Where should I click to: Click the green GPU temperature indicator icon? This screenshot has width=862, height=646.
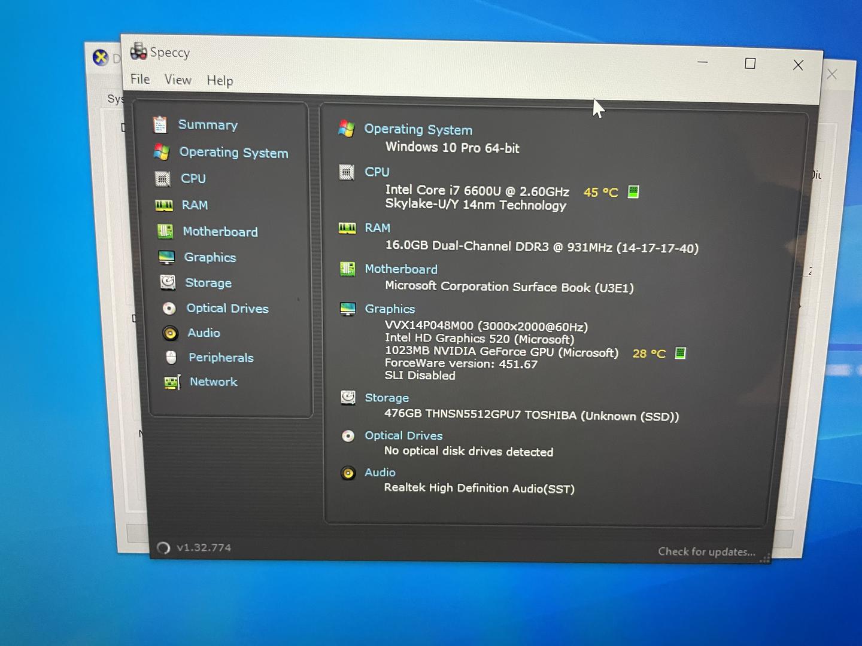680,353
